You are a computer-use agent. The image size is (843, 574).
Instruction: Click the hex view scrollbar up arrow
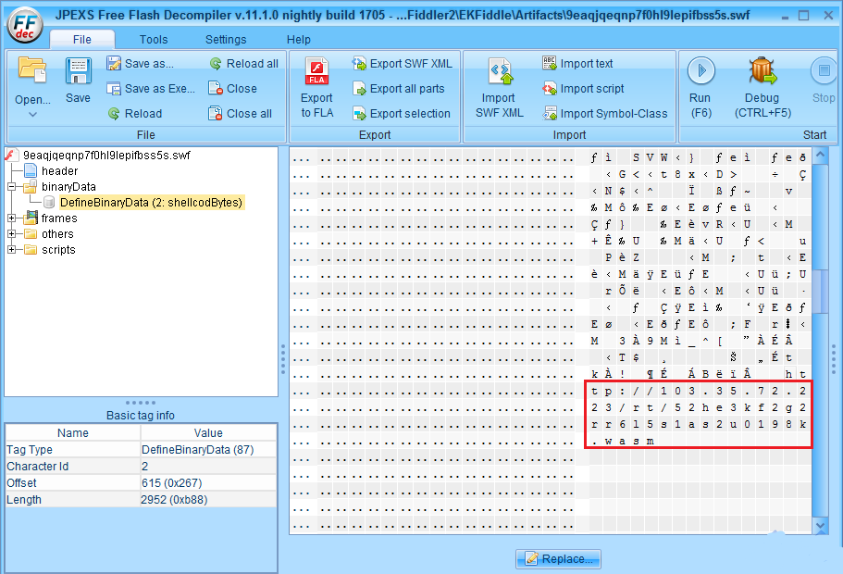pos(820,156)
